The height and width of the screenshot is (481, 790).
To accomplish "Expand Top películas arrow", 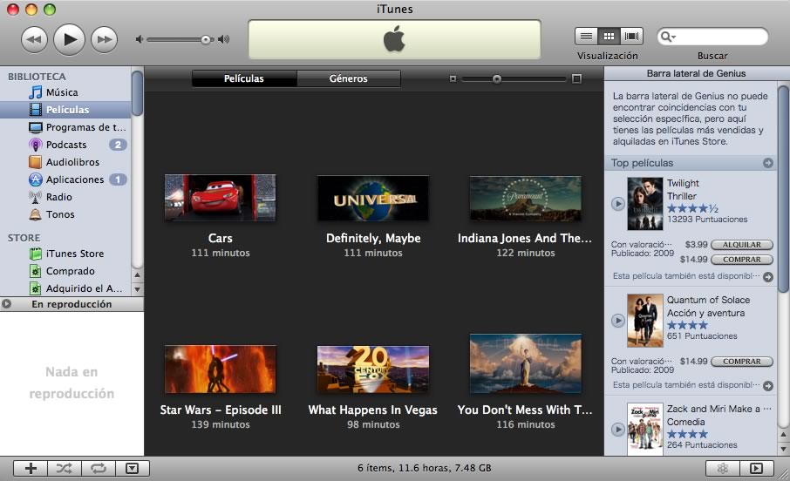I will coord(768,163).
